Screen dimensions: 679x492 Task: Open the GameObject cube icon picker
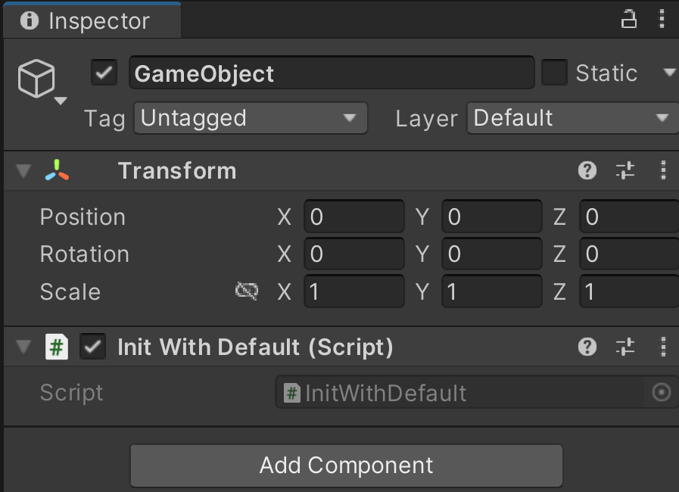[42, 82]
